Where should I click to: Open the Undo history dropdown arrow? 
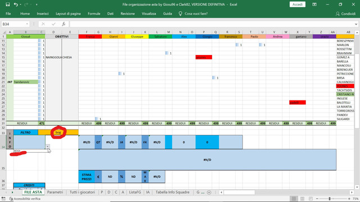click(20, 4)
